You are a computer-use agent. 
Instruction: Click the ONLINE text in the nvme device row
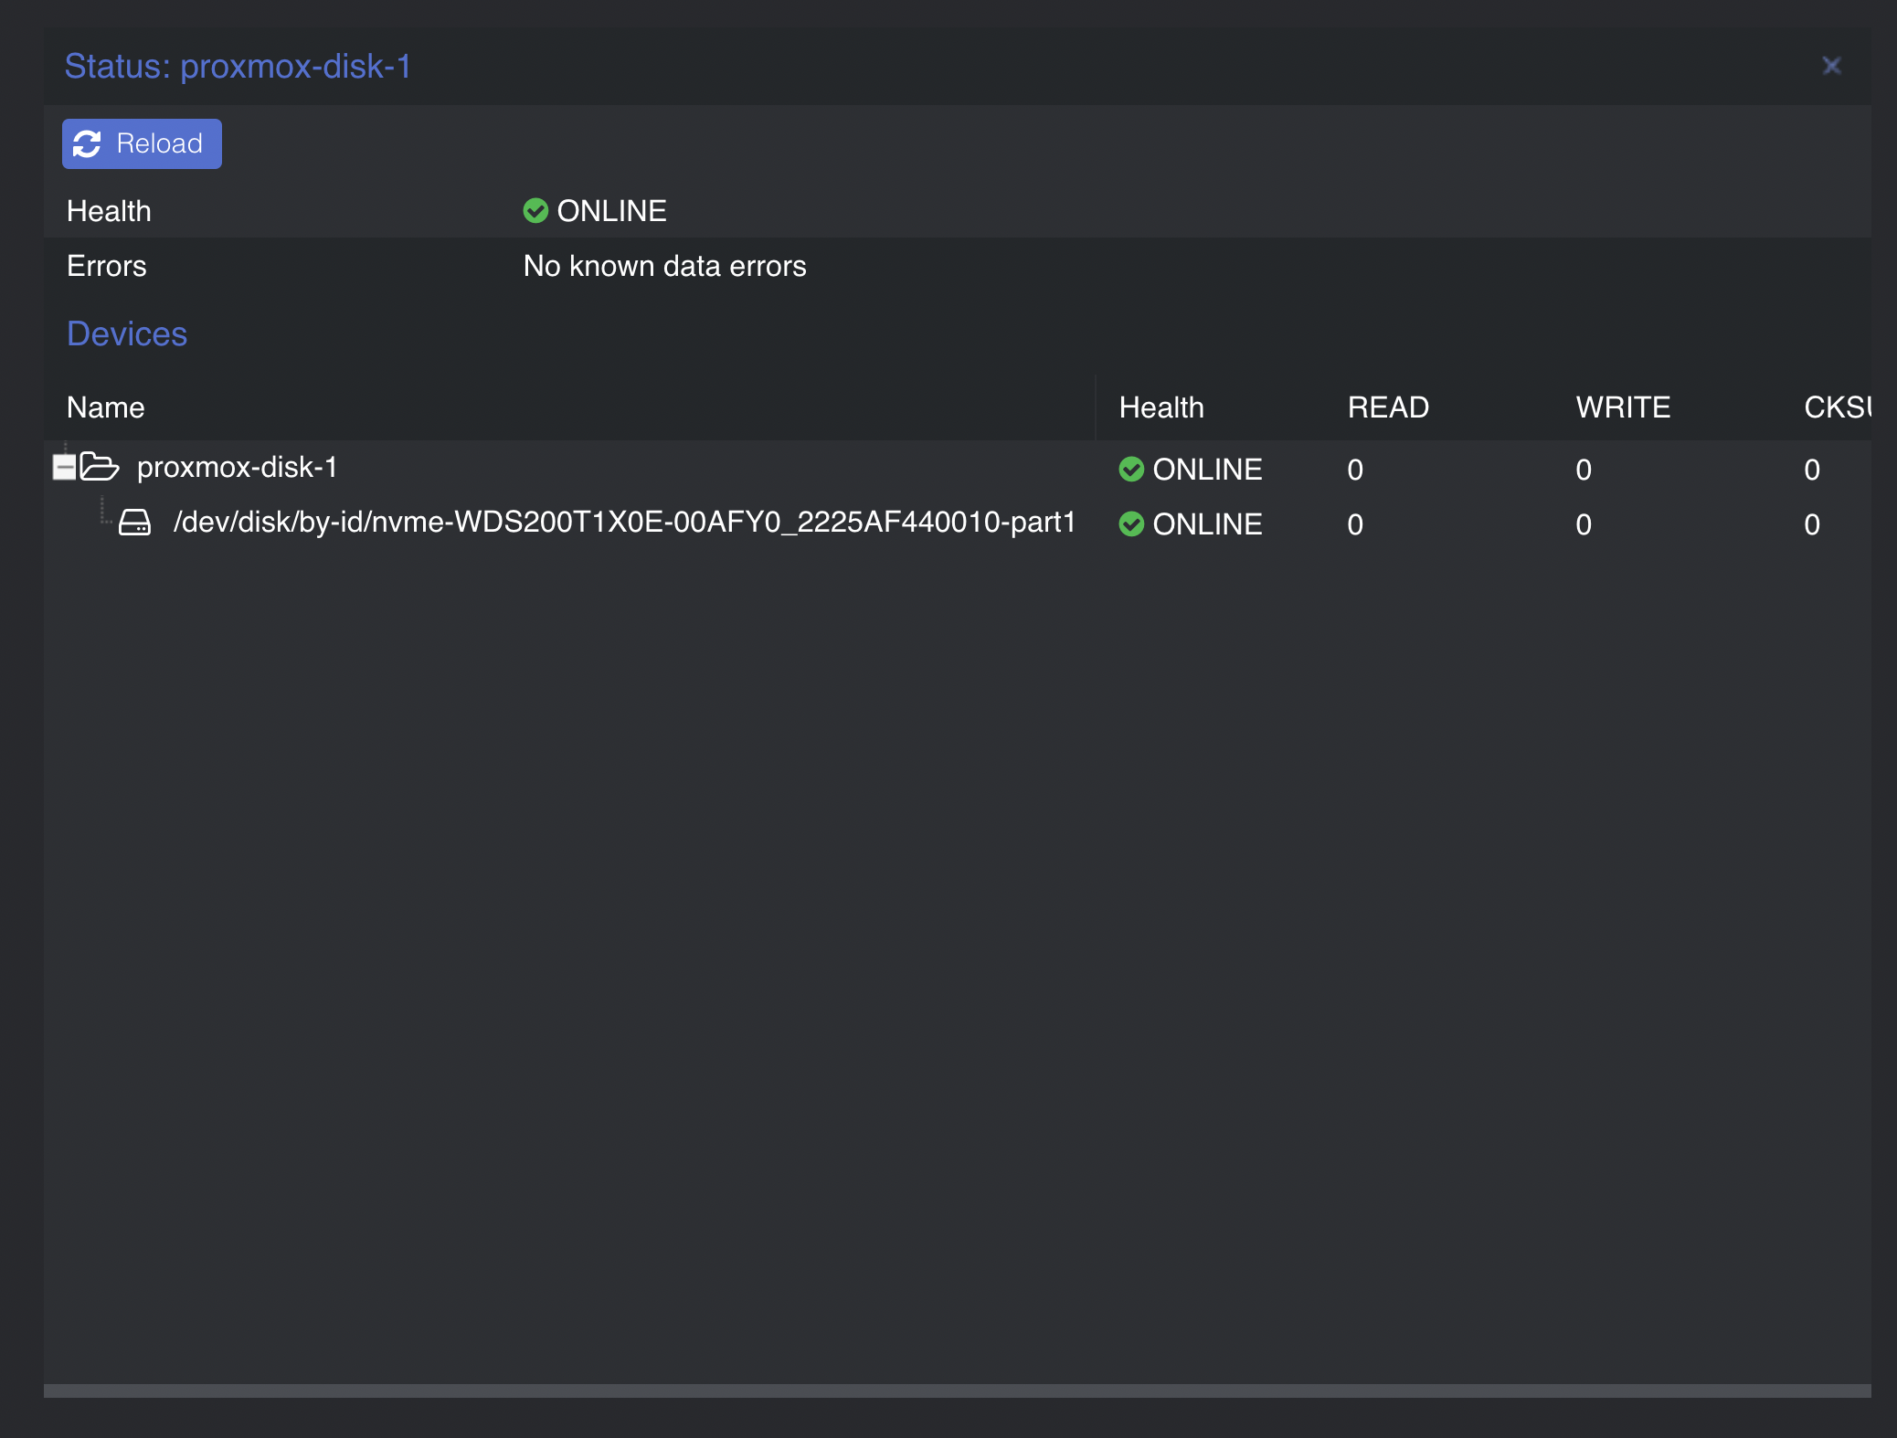coord(1207,524)
